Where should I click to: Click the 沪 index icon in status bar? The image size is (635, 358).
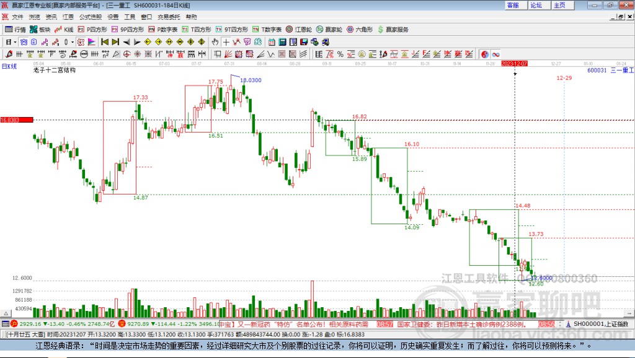click(14, 323)
